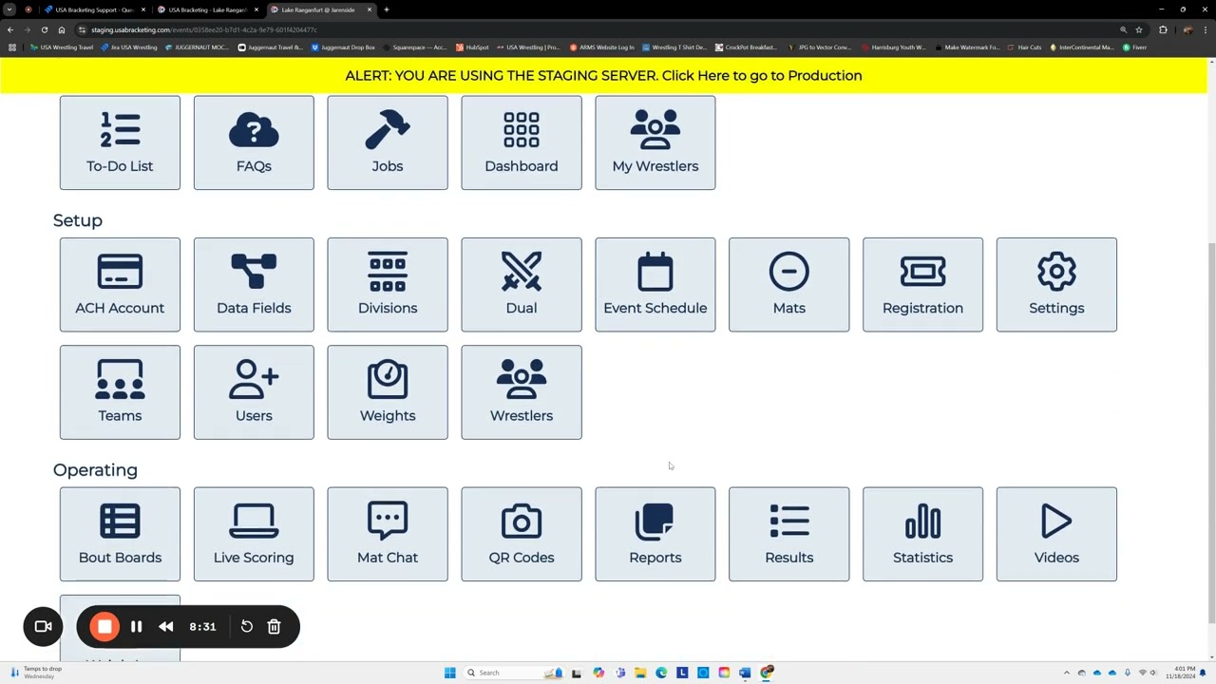Open a new browser tab
This screenshot has height=684, width=1216.
tap(387, 9)
